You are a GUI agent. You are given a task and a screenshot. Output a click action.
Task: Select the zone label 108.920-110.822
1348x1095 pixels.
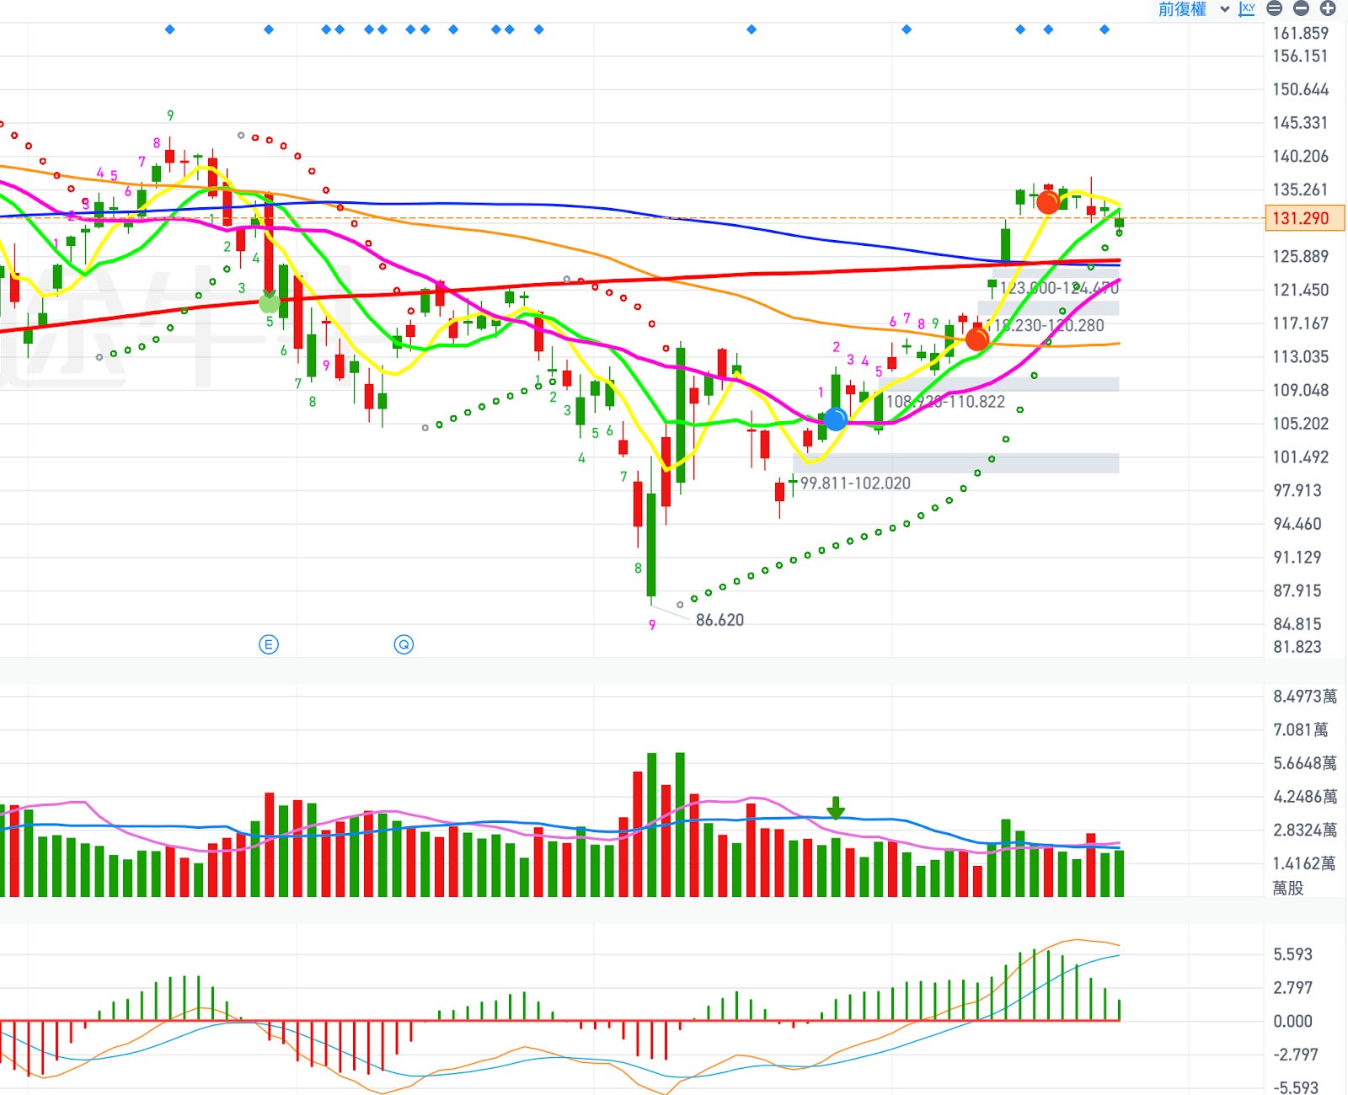[x=945, y=402]
